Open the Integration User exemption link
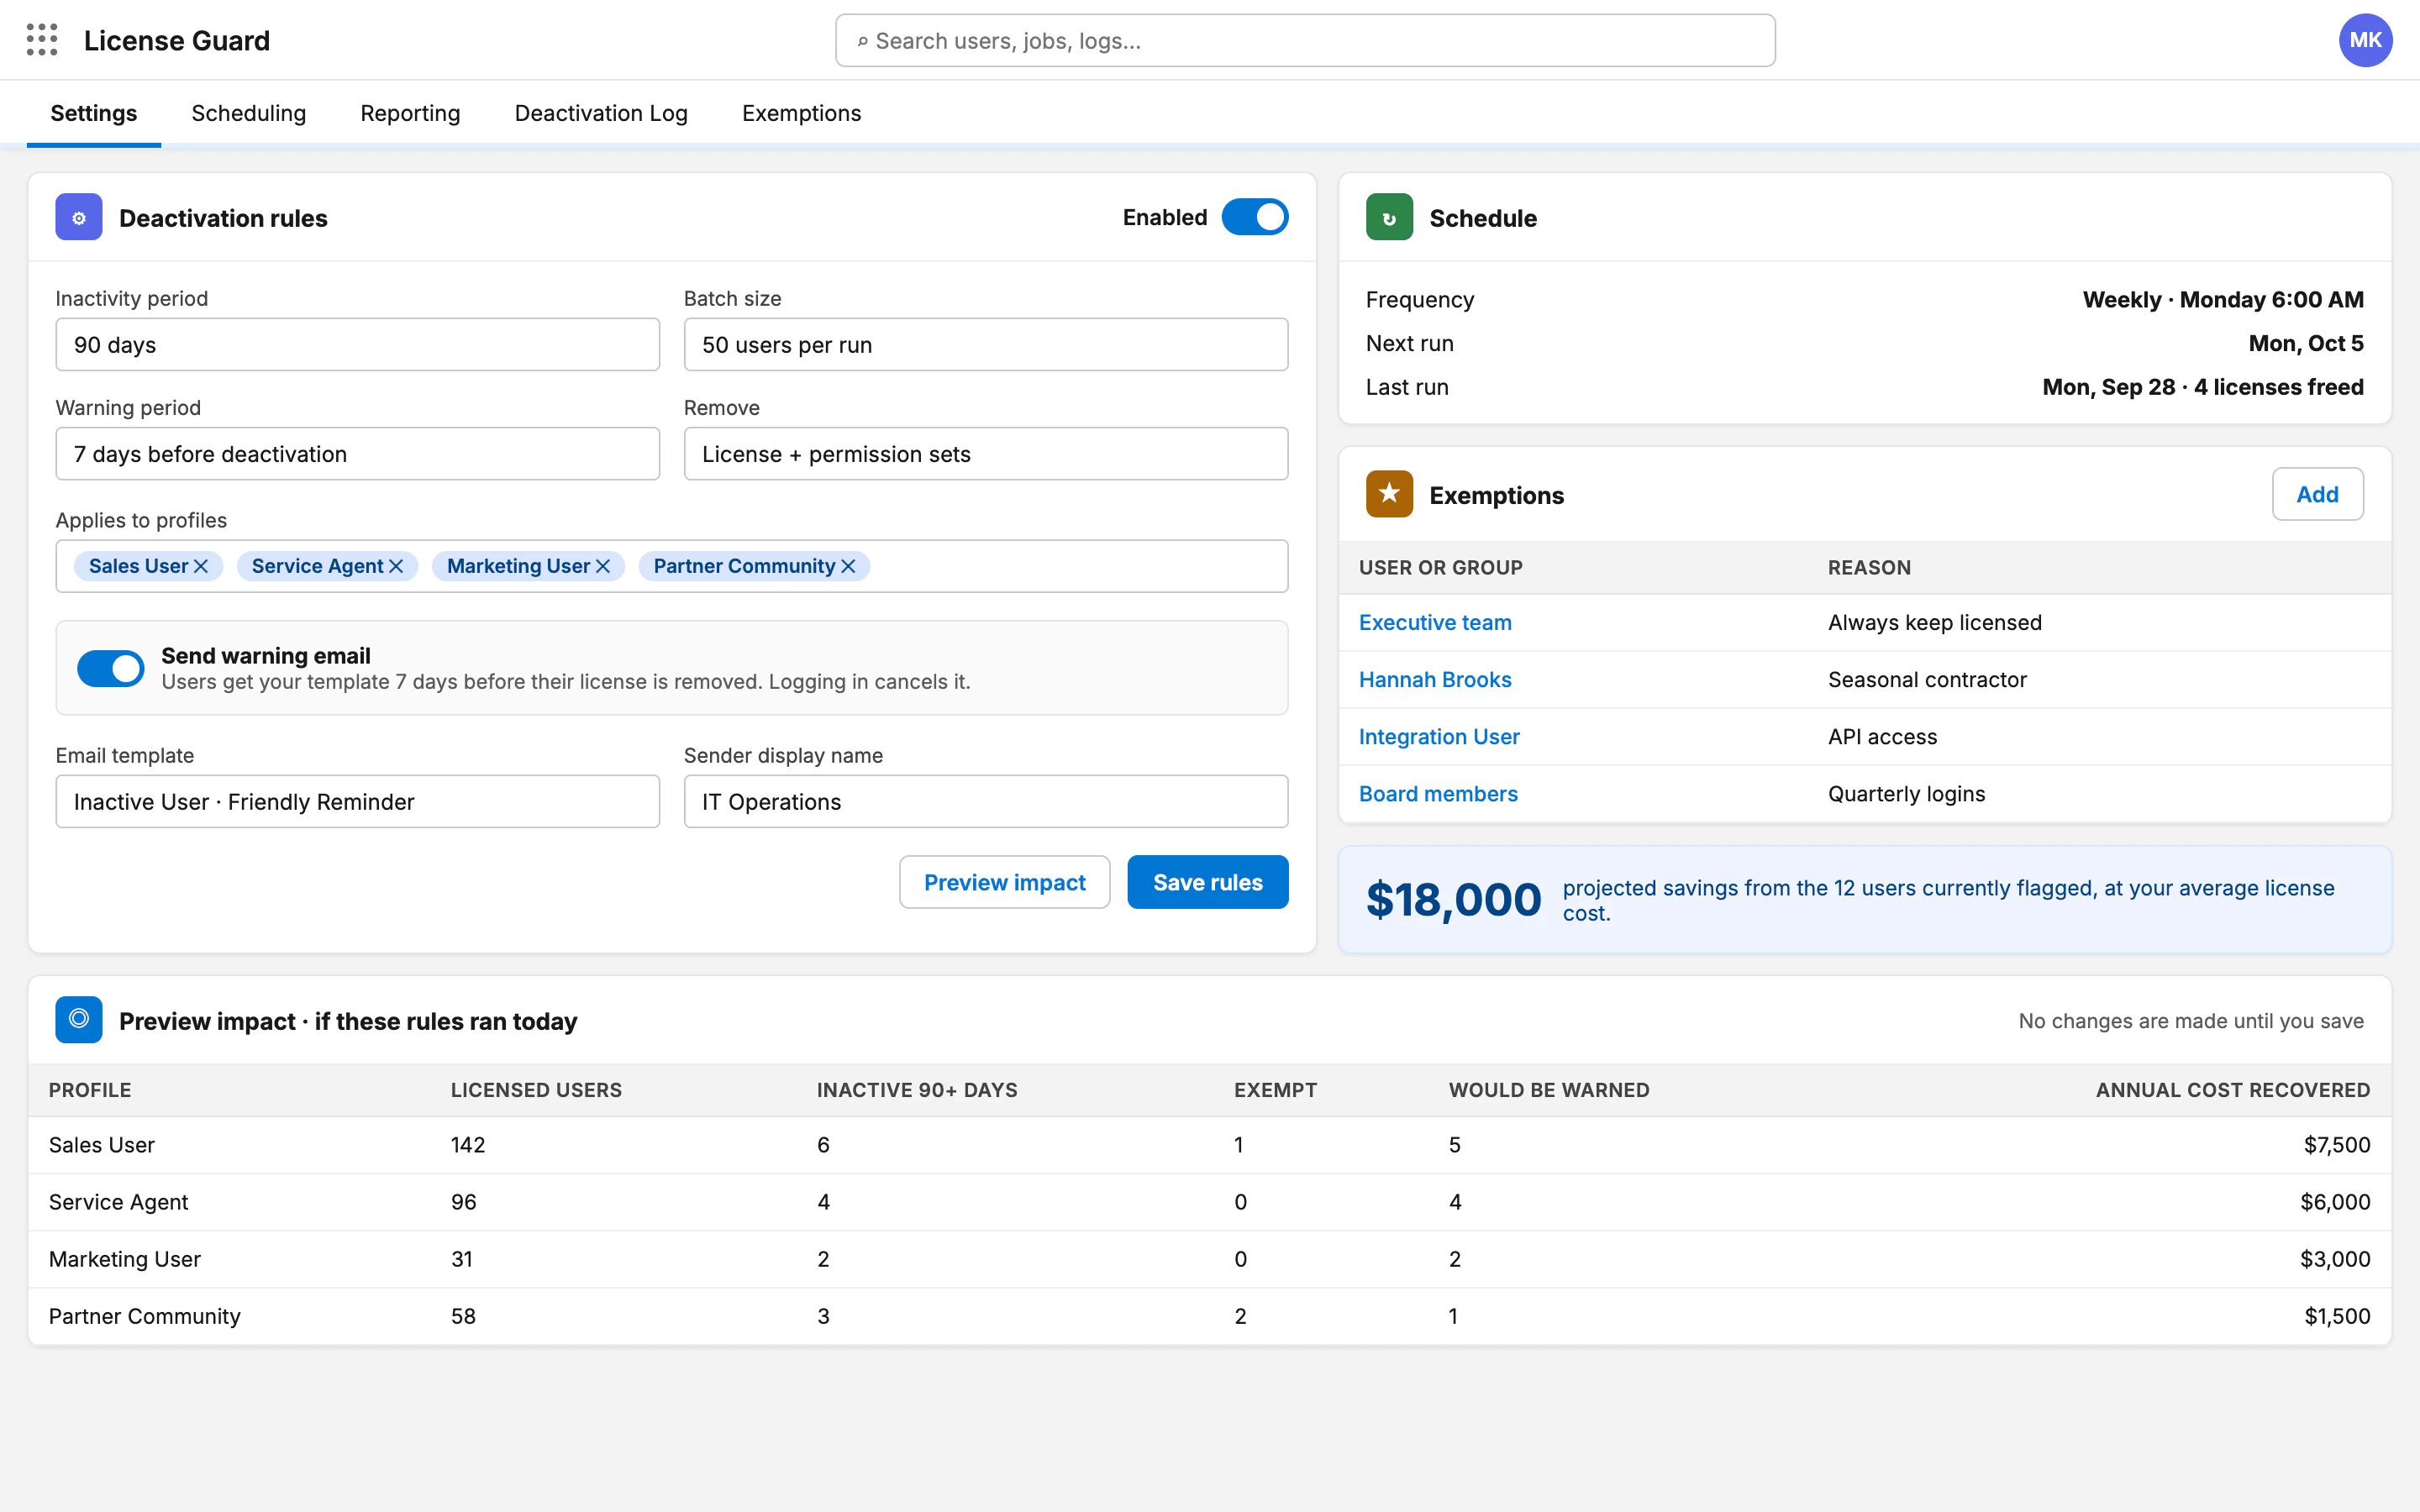The height and width of the screenshot is (1512, 2420). coord(1439,737)
